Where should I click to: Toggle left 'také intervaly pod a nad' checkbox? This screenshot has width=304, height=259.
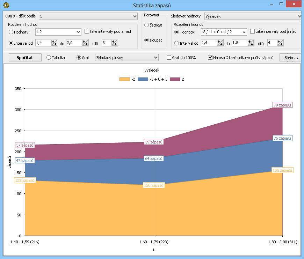(x=87, y=31)
